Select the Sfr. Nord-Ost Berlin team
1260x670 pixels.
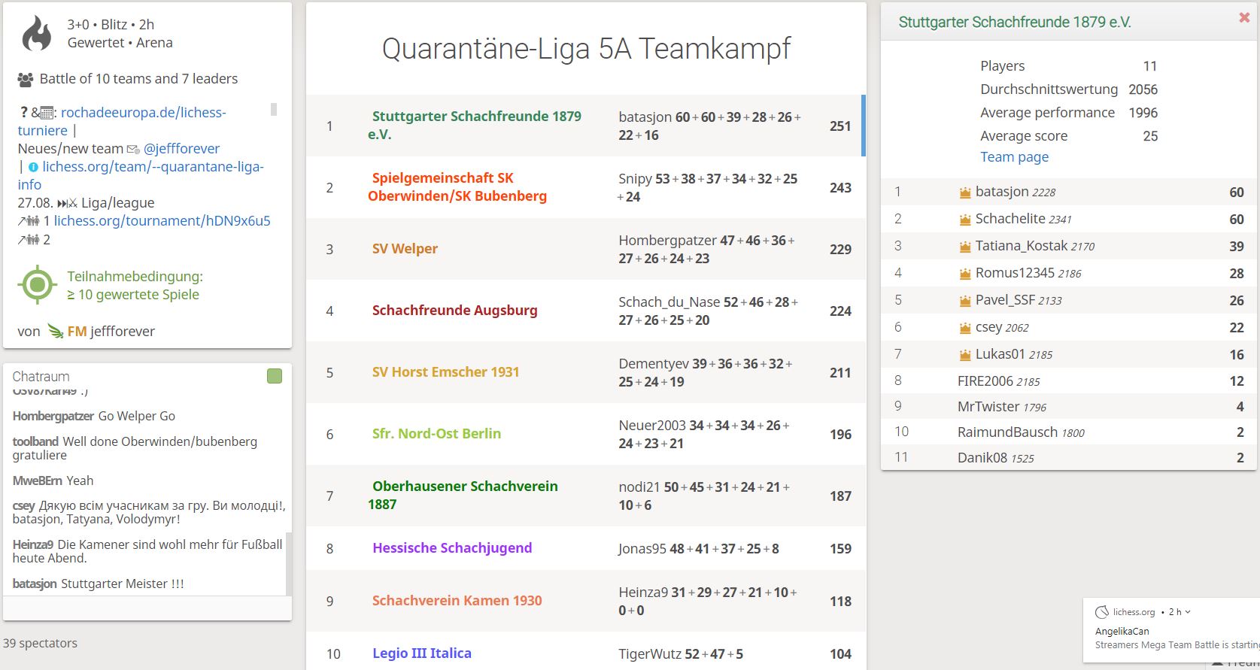click(x=436, y=434)
